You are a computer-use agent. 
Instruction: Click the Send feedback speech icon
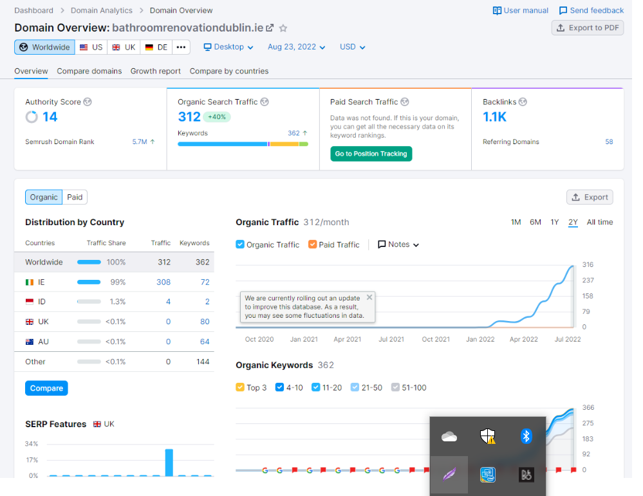(563, 11)
